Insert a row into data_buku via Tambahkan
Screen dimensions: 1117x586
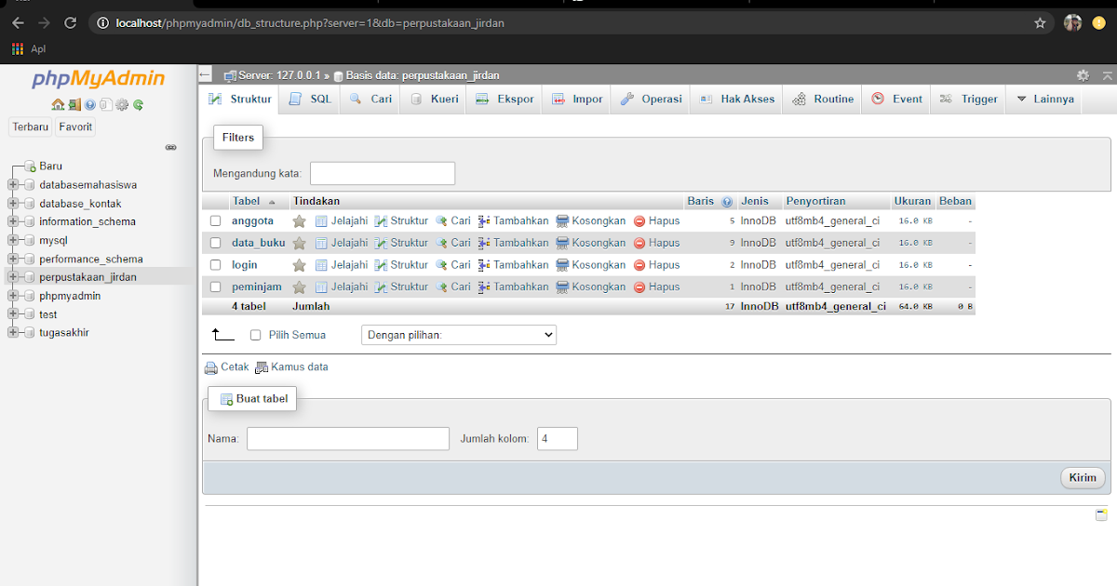click(521, 242)
